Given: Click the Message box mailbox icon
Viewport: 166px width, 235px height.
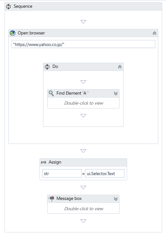Looking at the screenshot, I should [x=51, y=199].
